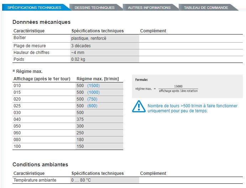The width and height of the screenshot is (246, 188).
Task: Click the blue warning text about >500 tr/min
Action: [192, 108]
